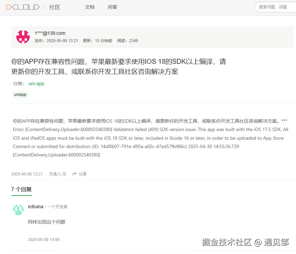Select the post footer timestamp 2025-05-08 13:21
Screen dimensions: 296x254
(x=27, y=174)
